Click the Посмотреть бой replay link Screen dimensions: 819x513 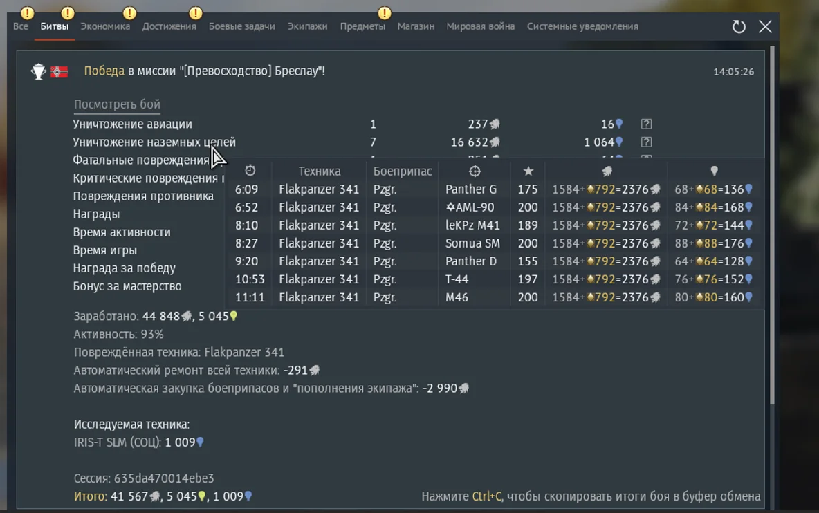[x=117, y=104]
